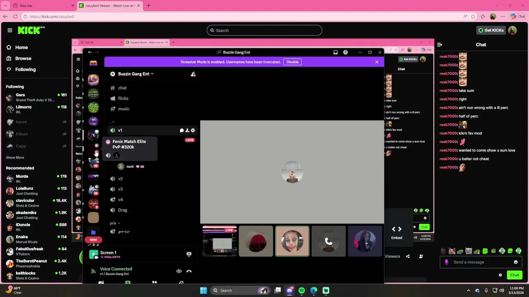The height and width of the screenshot is (297, 529).
Task: Select the live screen share thumbnail
Action: pyautogui.click(x=219, y=241)
